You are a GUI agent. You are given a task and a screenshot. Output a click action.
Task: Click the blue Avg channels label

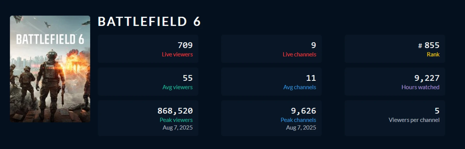(x=299, y=87)
